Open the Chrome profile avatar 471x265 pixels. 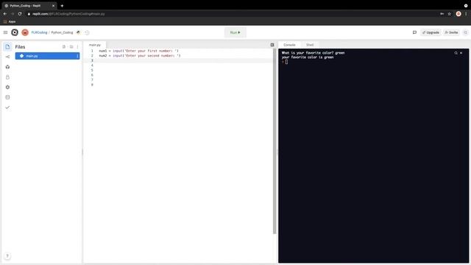[x=458, y=14]
